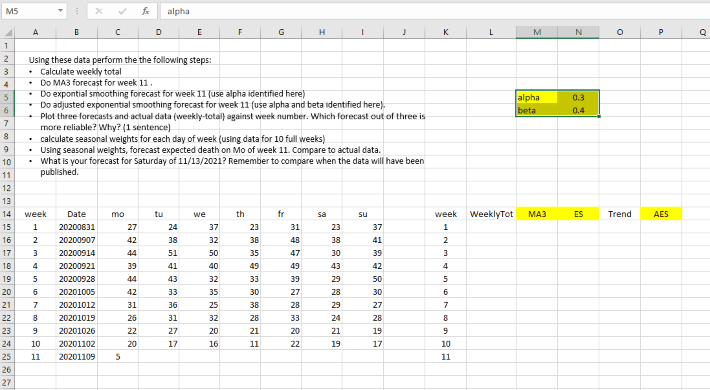Click the Enter (checkmark) icon beside formula bar

pyautogui.click(x=122, y=11)
